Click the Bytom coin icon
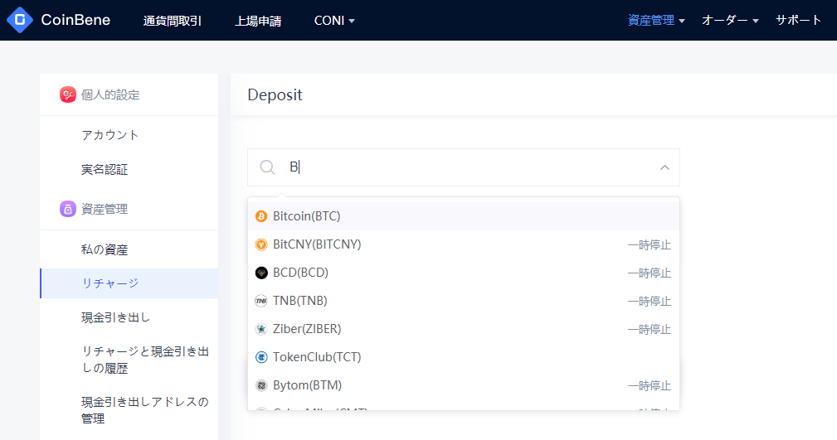The height and width of the screenshot is (440, 837). [x=261, y=385]
